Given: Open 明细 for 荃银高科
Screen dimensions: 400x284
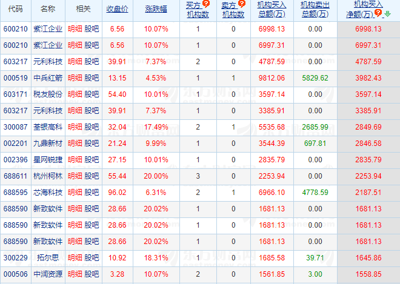Looking at the screenshot, I should coord(75,127).
